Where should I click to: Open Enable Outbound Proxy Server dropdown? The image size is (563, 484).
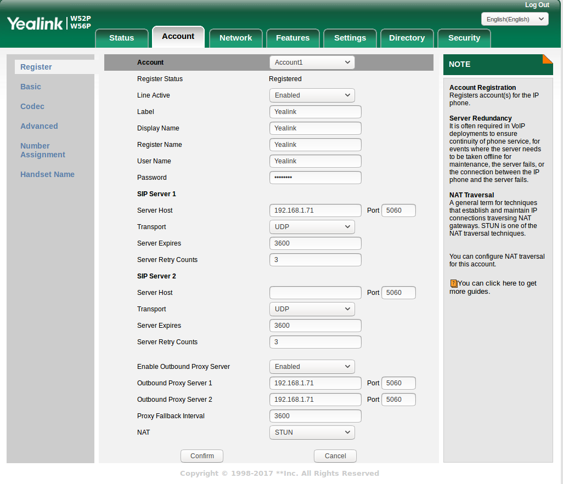pyautogui.click(x=312, y=367)
